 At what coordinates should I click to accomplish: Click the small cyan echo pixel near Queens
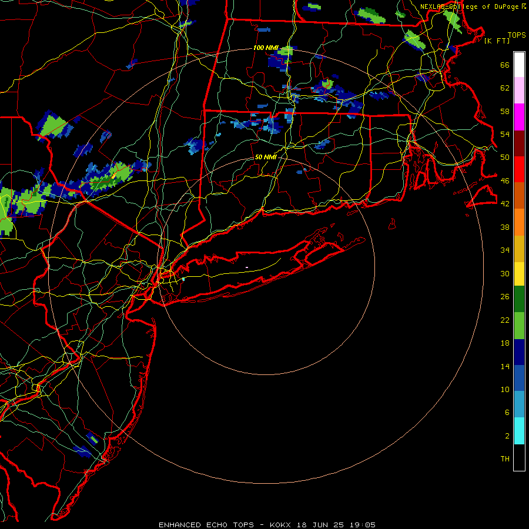183,279
